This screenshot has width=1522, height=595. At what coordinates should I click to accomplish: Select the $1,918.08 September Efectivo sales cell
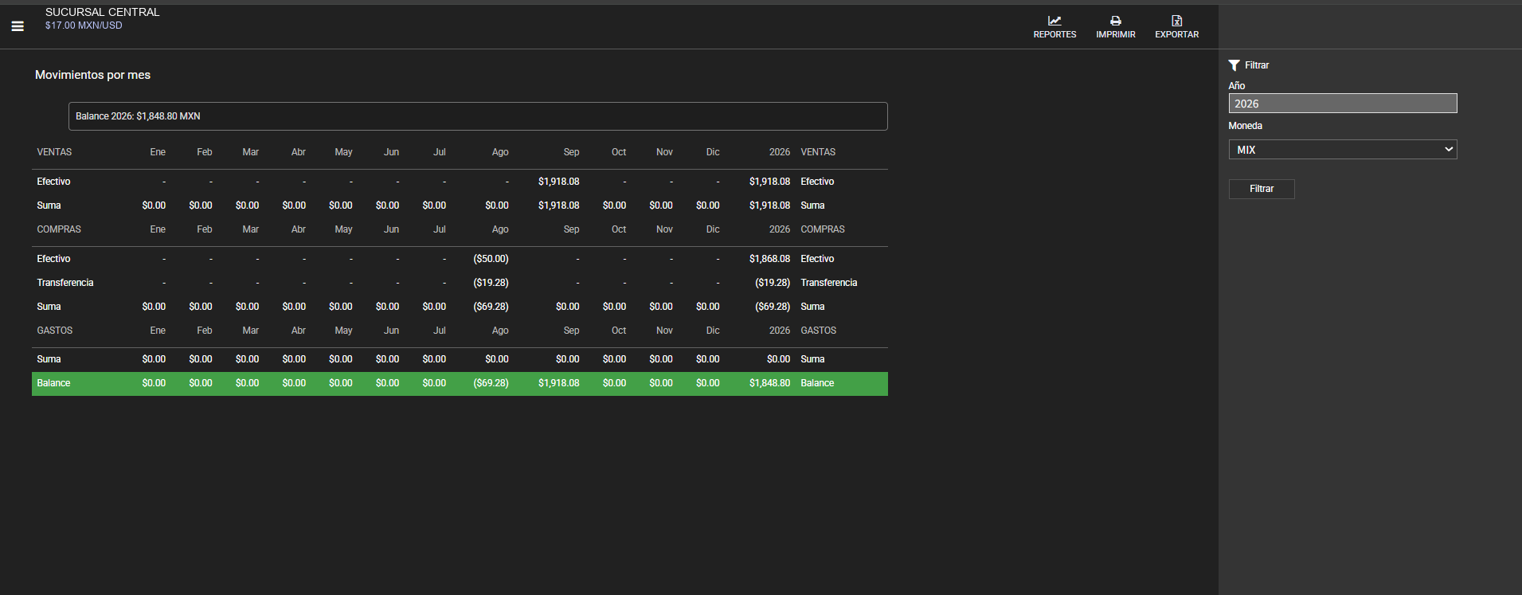coord(558,182)
